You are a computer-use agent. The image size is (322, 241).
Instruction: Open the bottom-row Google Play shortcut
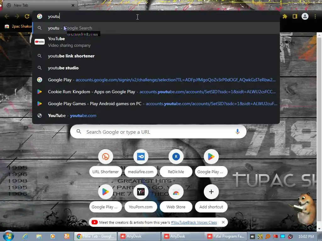tap(106, 198)
